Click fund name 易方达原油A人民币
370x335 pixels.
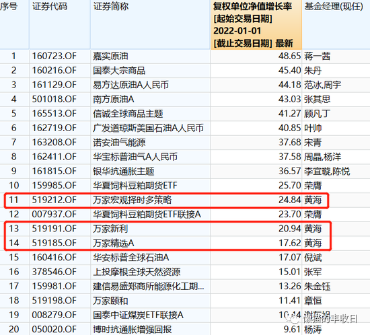pyautogui.click(x=131, y=85)
